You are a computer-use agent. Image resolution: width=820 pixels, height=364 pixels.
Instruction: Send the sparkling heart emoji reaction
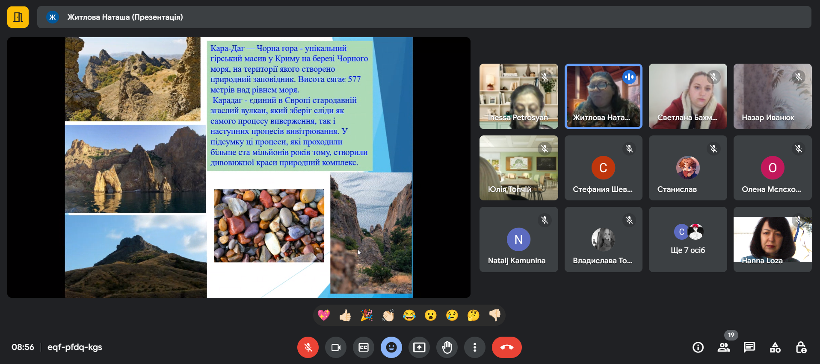point(324,315)
